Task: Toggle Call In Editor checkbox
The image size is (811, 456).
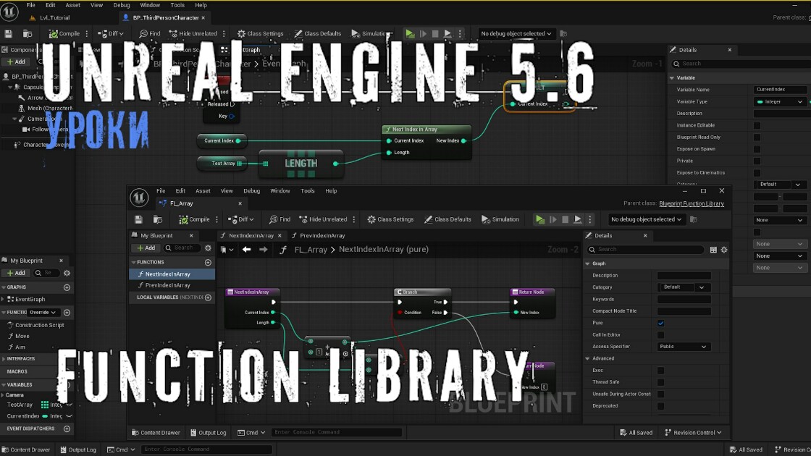Action: [x=660, y=335]
